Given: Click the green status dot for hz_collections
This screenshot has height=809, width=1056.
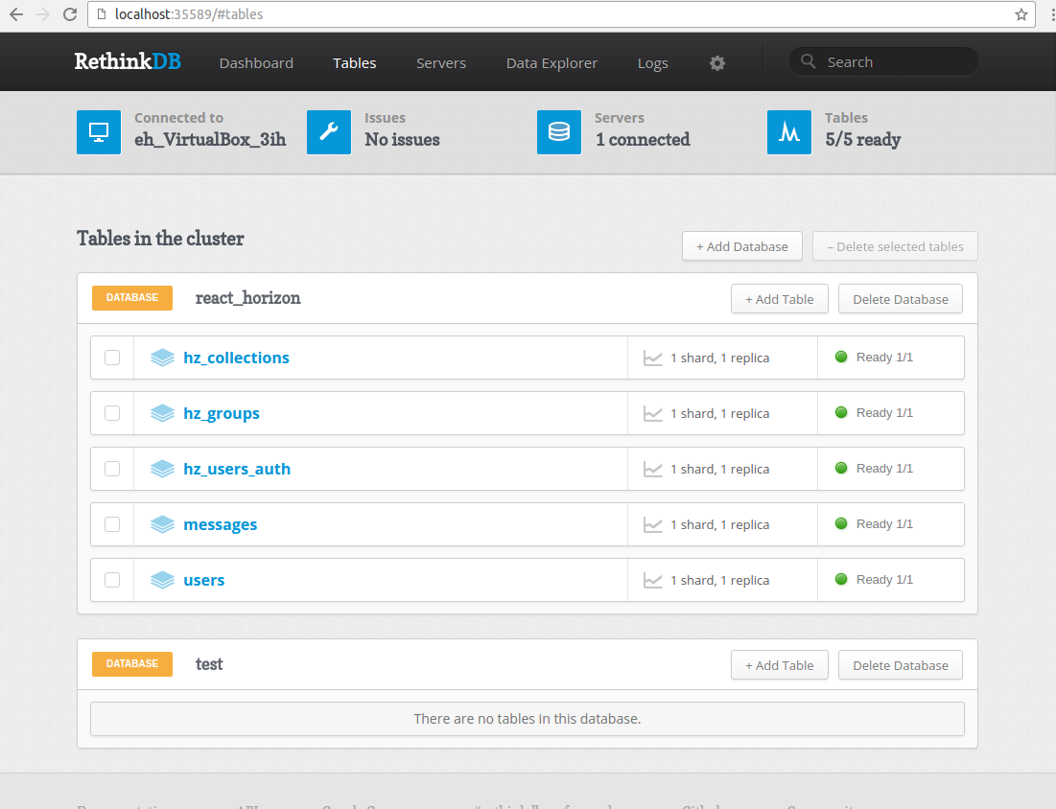Looking at the screenshot, I should point(841,357).
